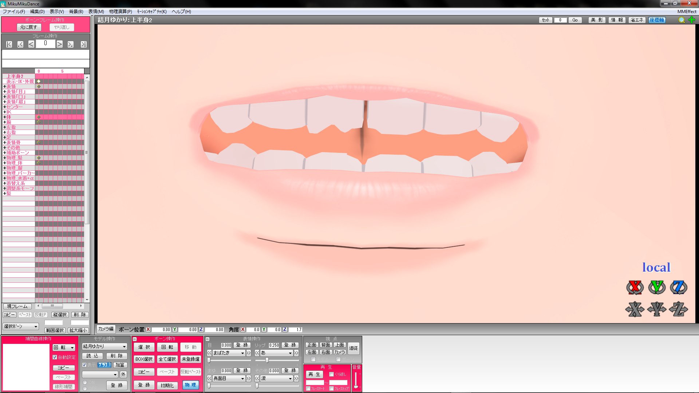This screenshot has width=699, height=393.
Task: Click the green move cross icon top right
Action: pos(691,20)
